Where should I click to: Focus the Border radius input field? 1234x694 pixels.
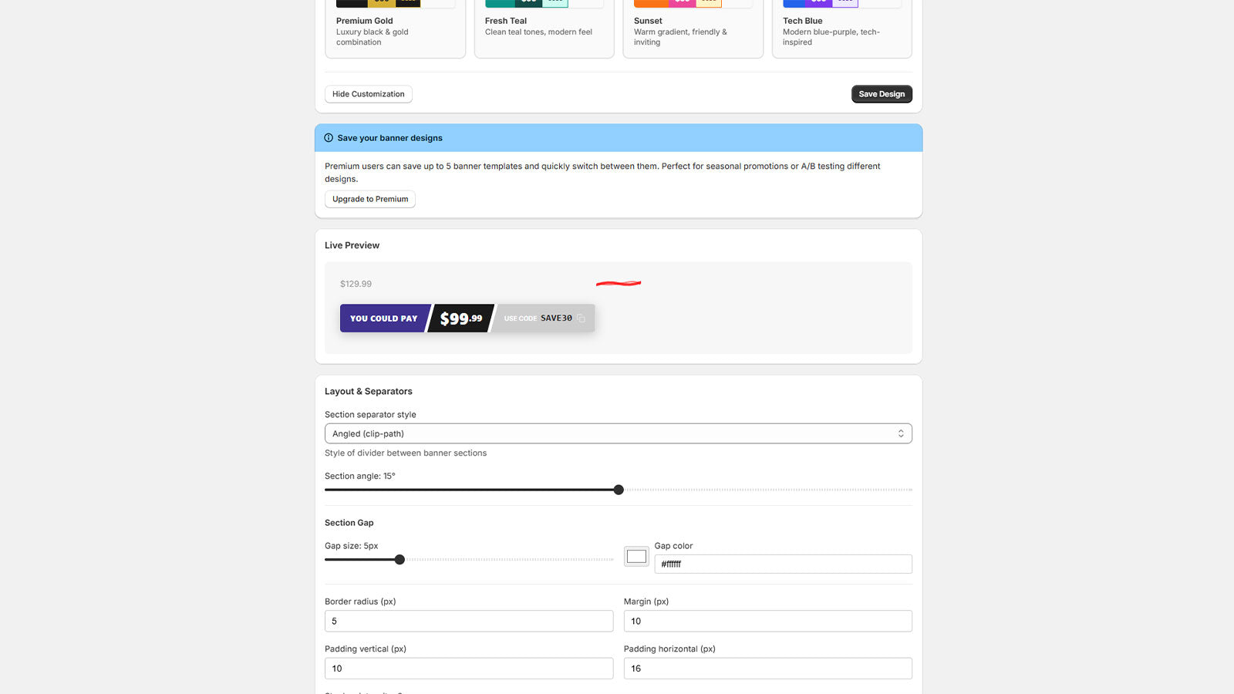pyautogui.click(x=469, y=622)
